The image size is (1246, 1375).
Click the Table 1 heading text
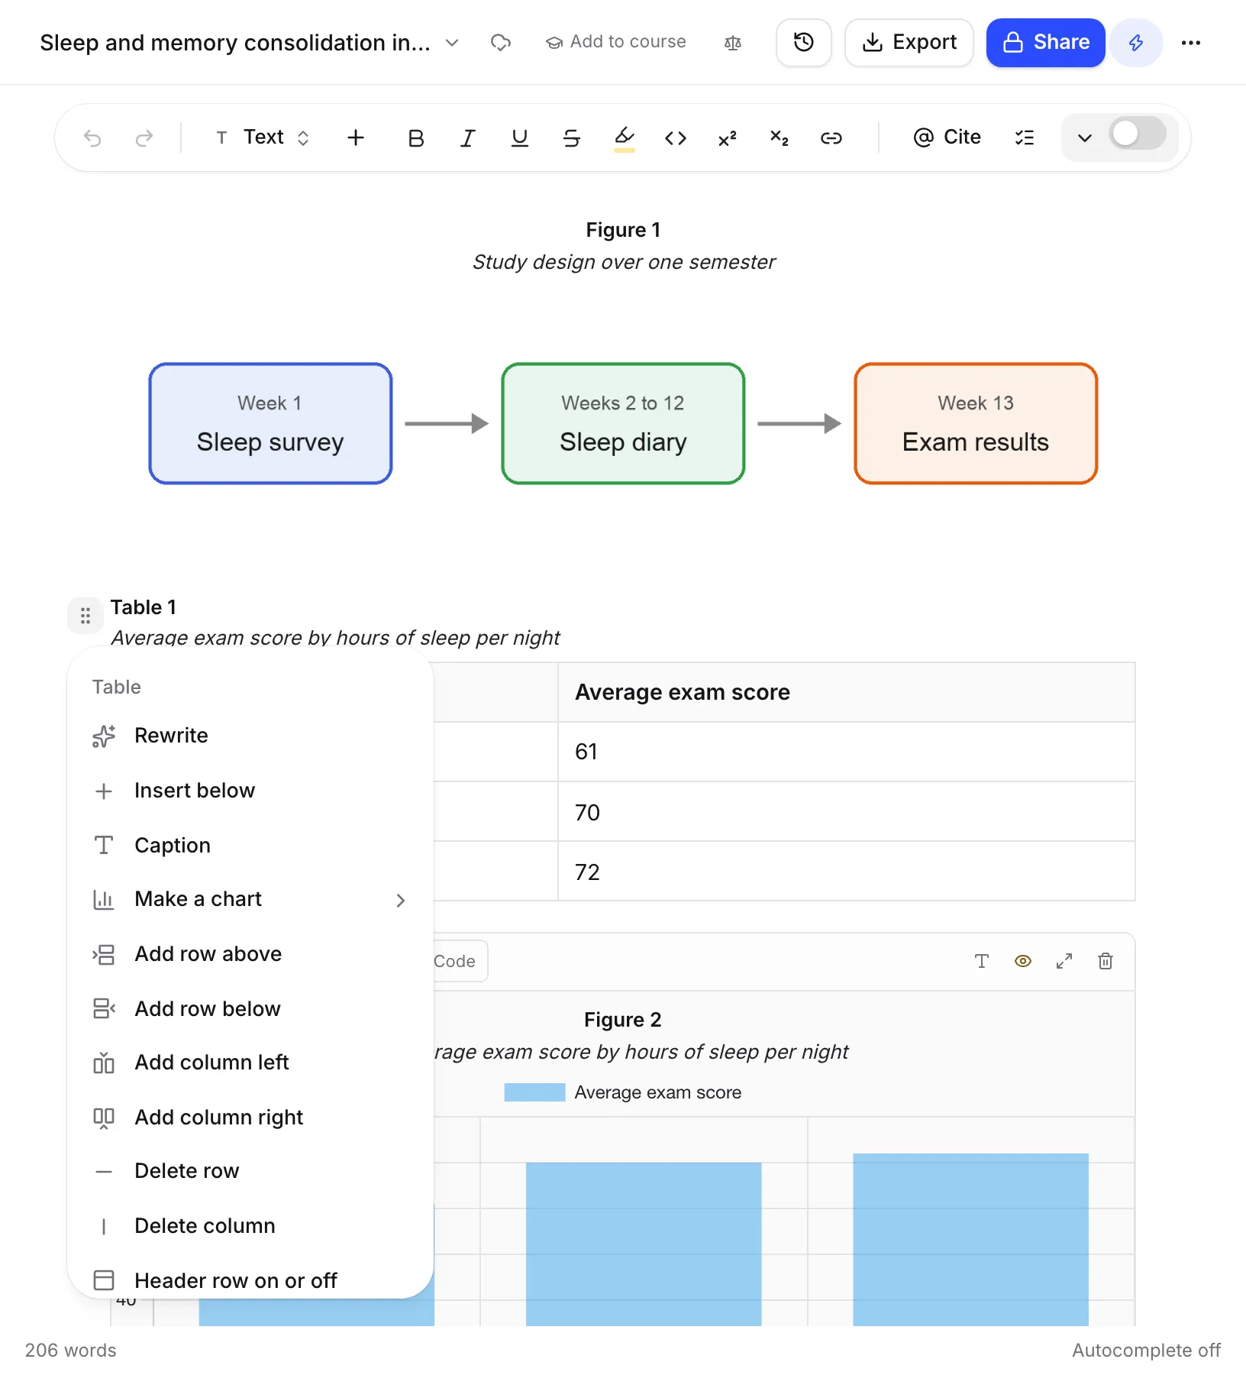144,607
